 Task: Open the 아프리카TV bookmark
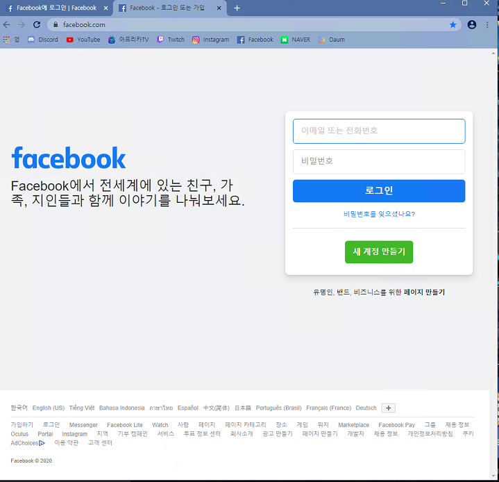click(x=128, y=40)
